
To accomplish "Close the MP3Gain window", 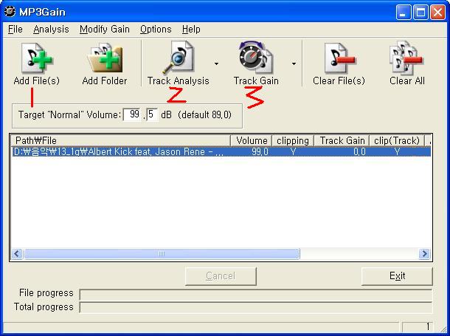I will click(x=438, y=12).
